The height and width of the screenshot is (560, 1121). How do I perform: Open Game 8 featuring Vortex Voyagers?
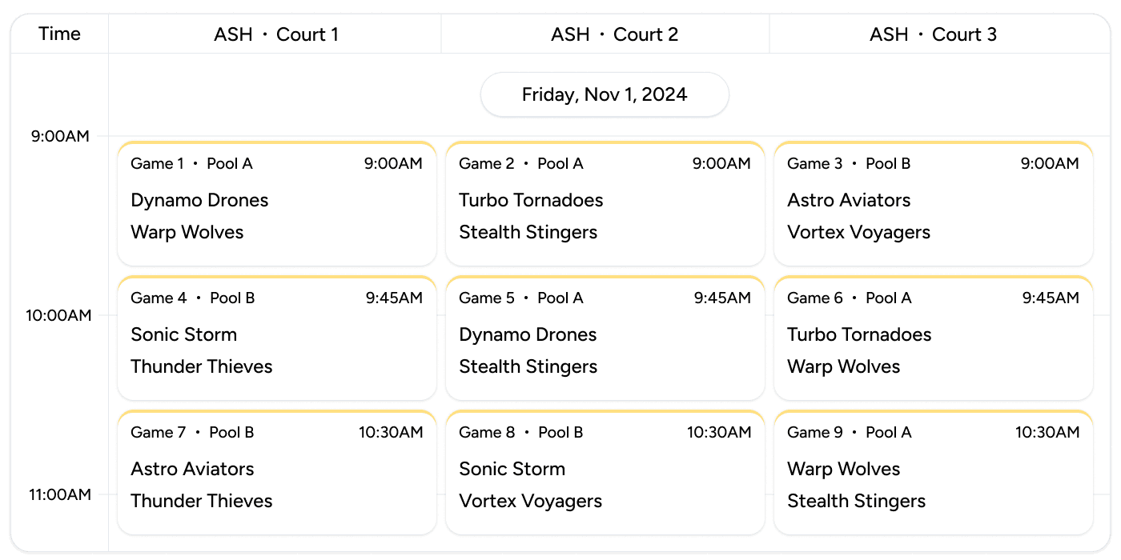(605, 471)
